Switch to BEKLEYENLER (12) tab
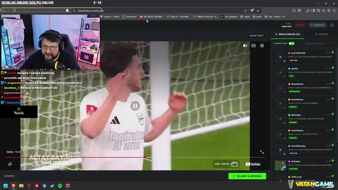 [x=287, y=34]
